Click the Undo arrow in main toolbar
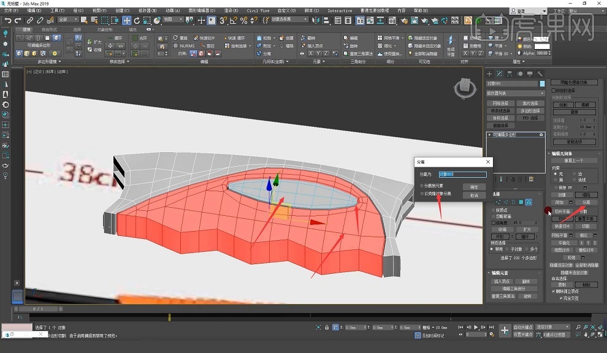Viewport: 607px width, 353px height. click(x=7, y=20)
